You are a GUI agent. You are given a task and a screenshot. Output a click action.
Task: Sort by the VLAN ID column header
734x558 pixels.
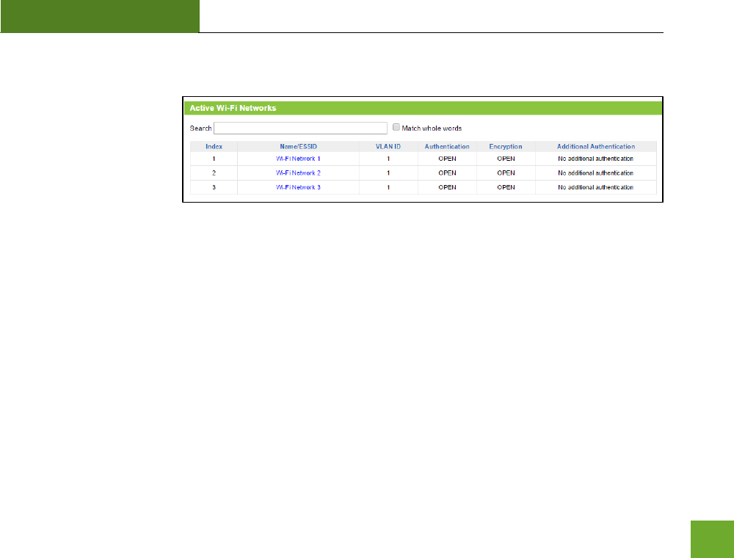point(388,147)
